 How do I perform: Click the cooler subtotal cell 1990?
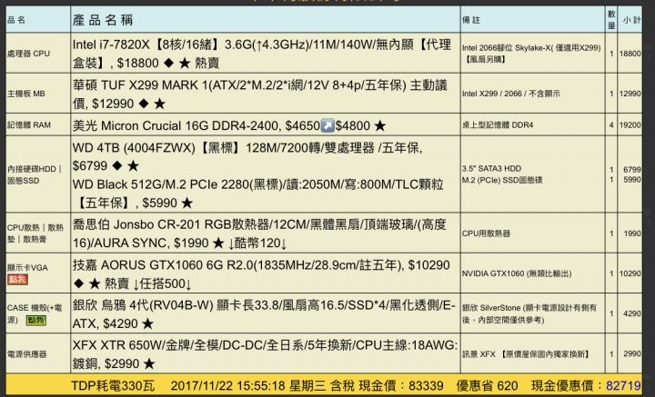(x=632, y=233)
